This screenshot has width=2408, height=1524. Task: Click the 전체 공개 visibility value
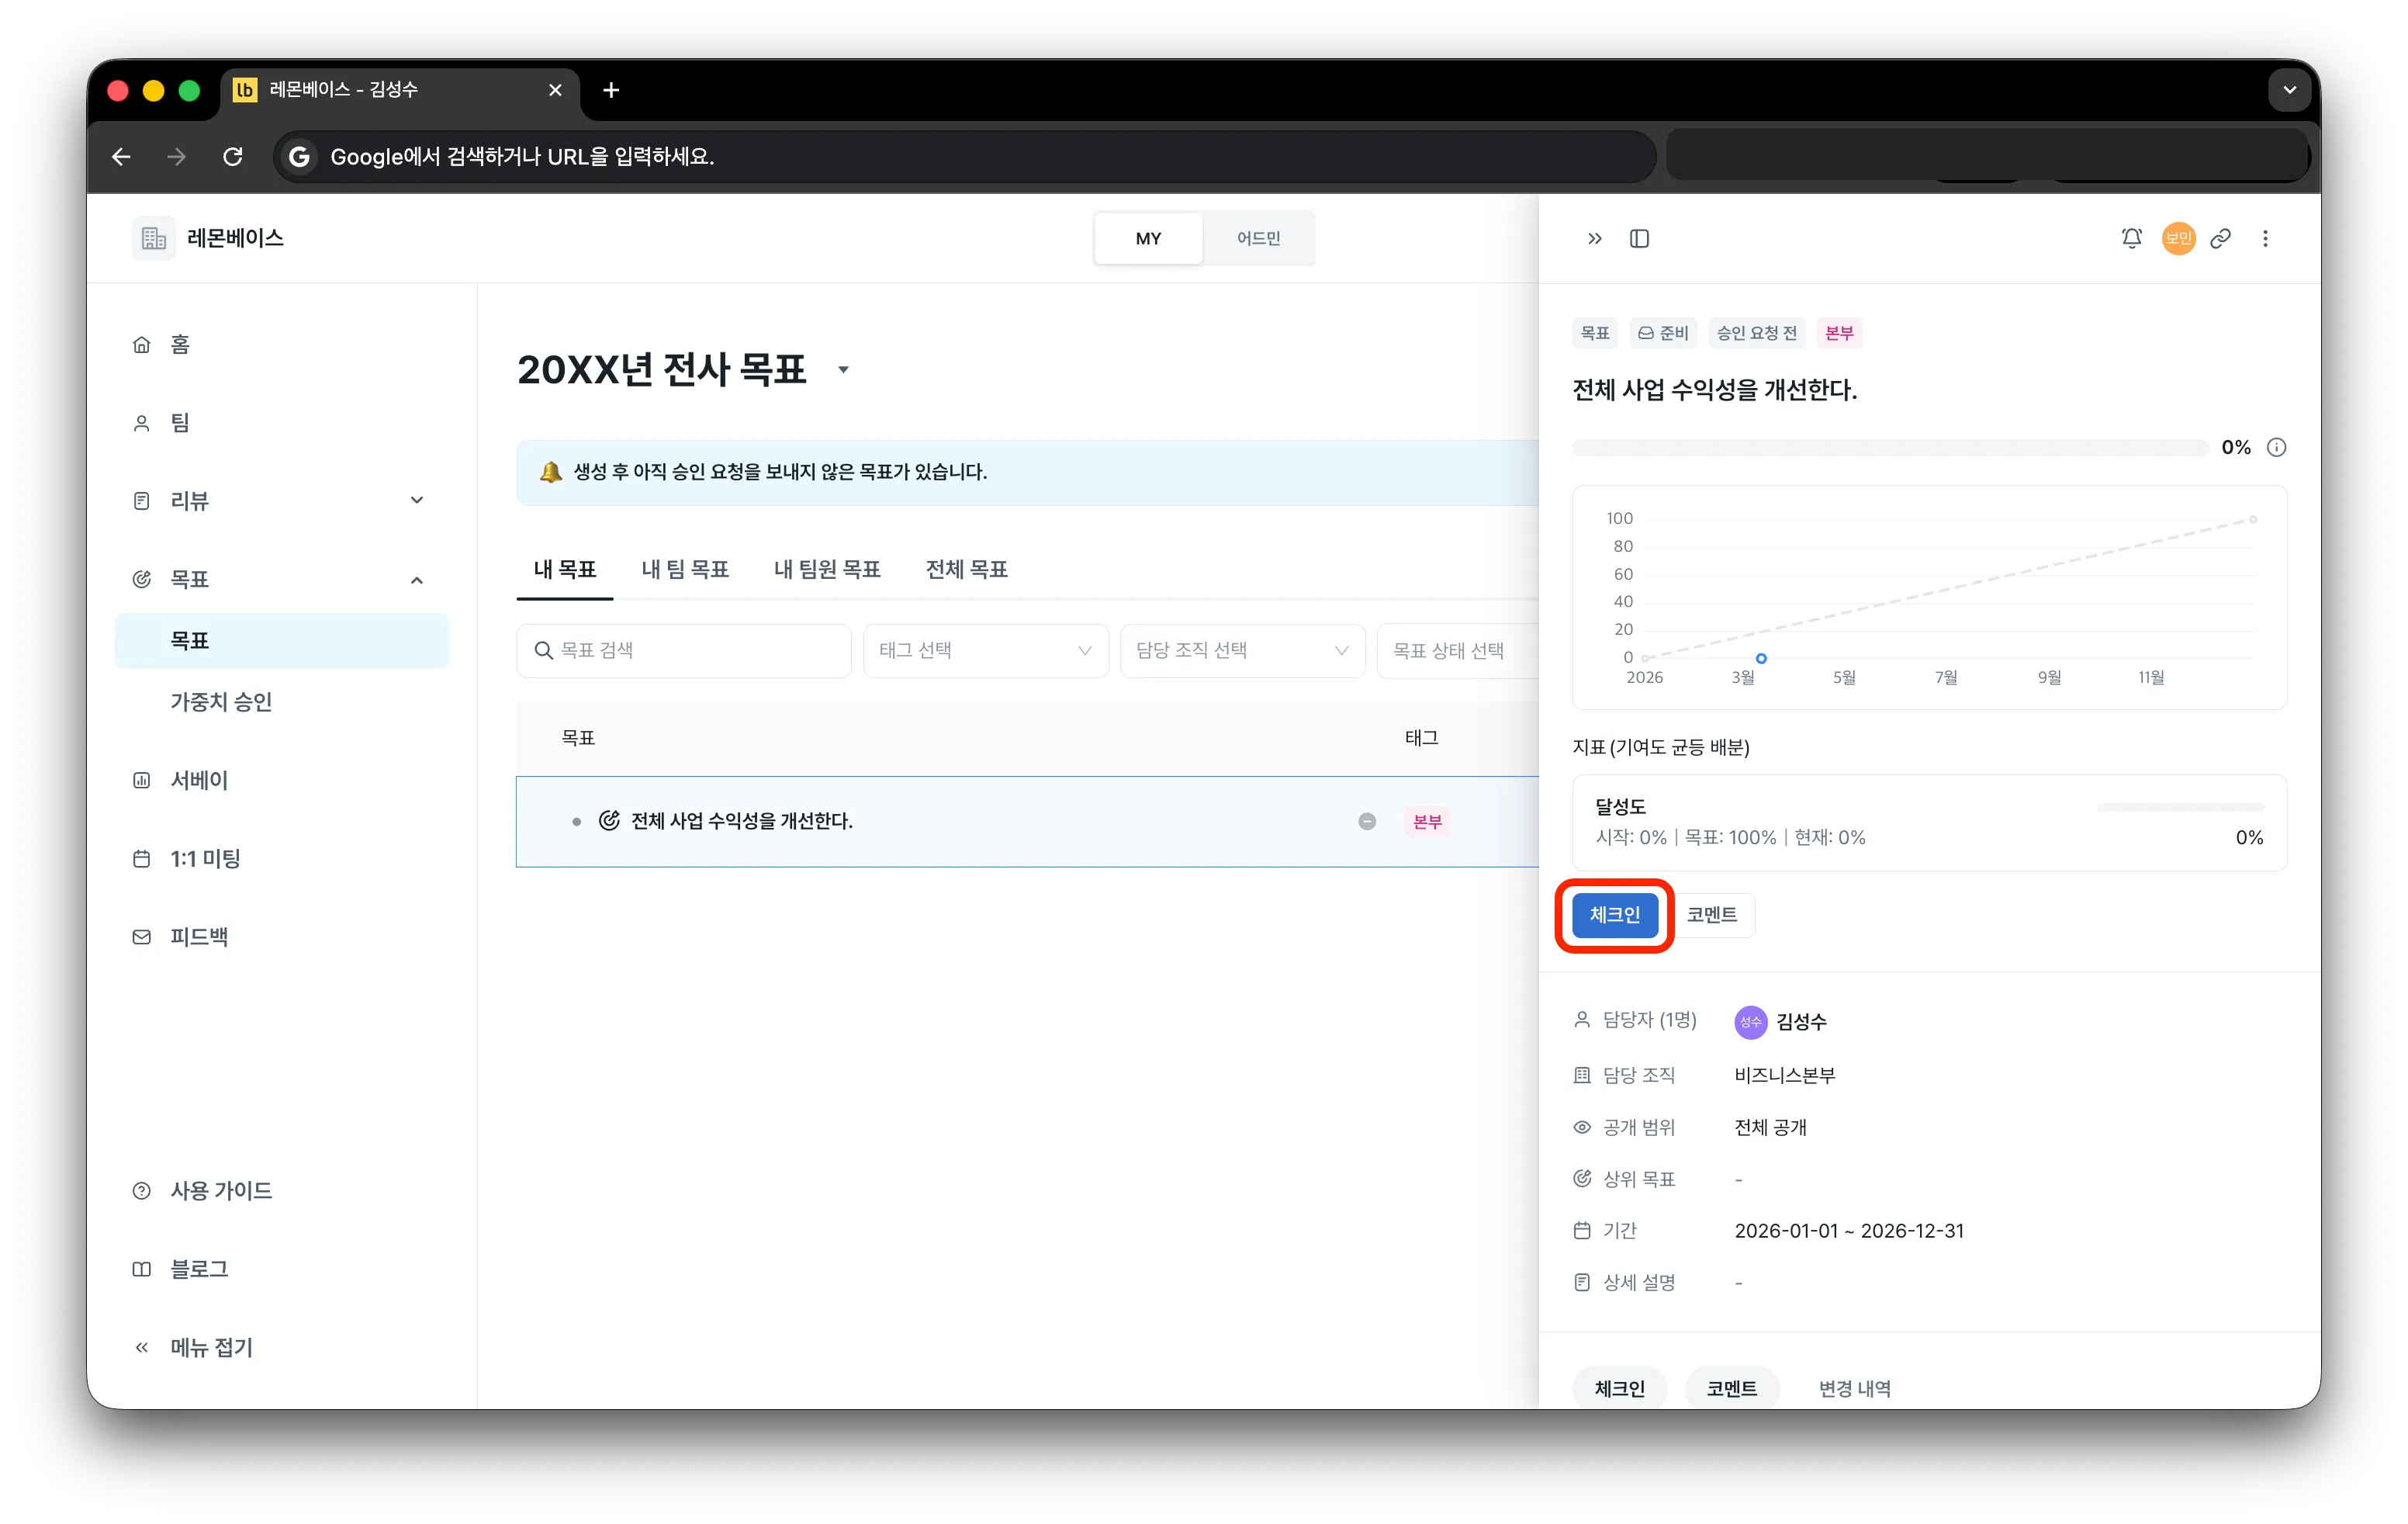click(1770, 1127)
